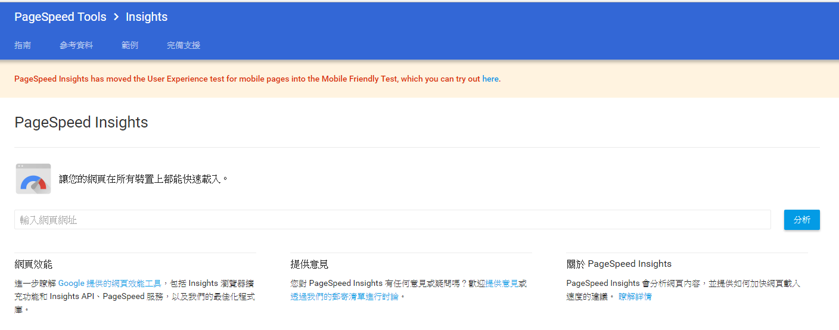Open the Insights breadcrumb in the header
Viewport: 839px width, 330px height.
point(147,17)
